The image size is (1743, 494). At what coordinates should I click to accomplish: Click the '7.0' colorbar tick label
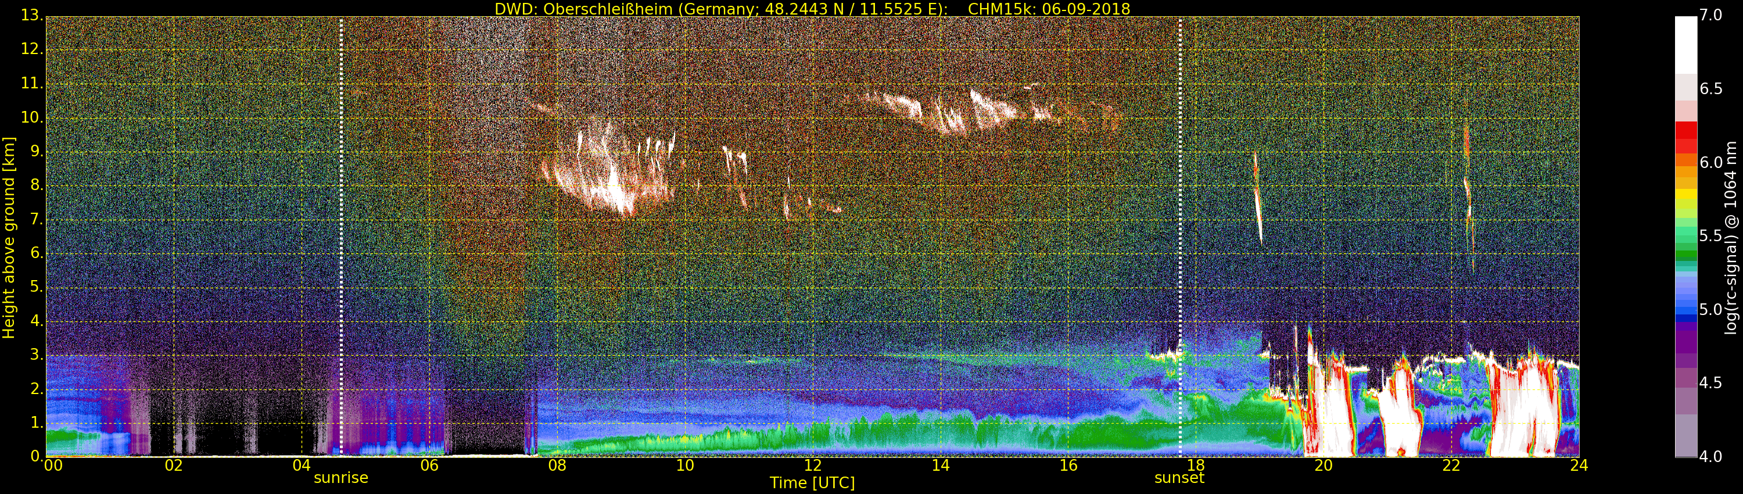[x=1710, y=15]
